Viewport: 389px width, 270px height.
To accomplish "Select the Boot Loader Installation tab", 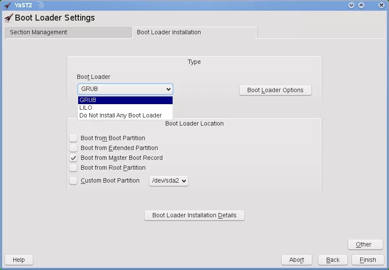I will pyautogui.click(x=194, y=33).
